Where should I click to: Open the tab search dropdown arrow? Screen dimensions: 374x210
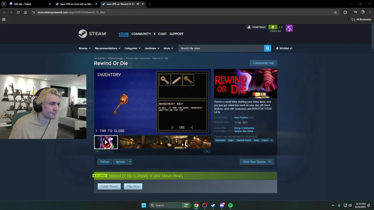pyautogui.click(x=4, y=4)
